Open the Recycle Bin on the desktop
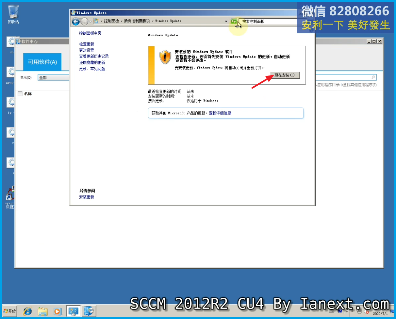Image resolution: width=396 pixels, height=319 pixels. [13, 14]
